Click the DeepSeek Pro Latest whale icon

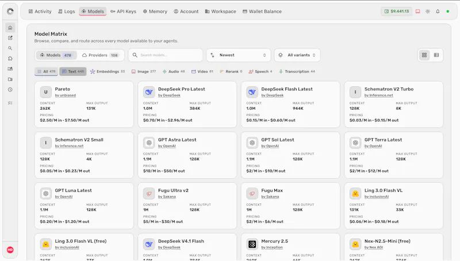(149, 92)
